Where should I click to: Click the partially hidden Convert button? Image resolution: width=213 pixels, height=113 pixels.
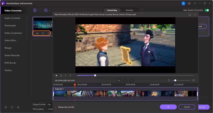(x=202, y=26)
